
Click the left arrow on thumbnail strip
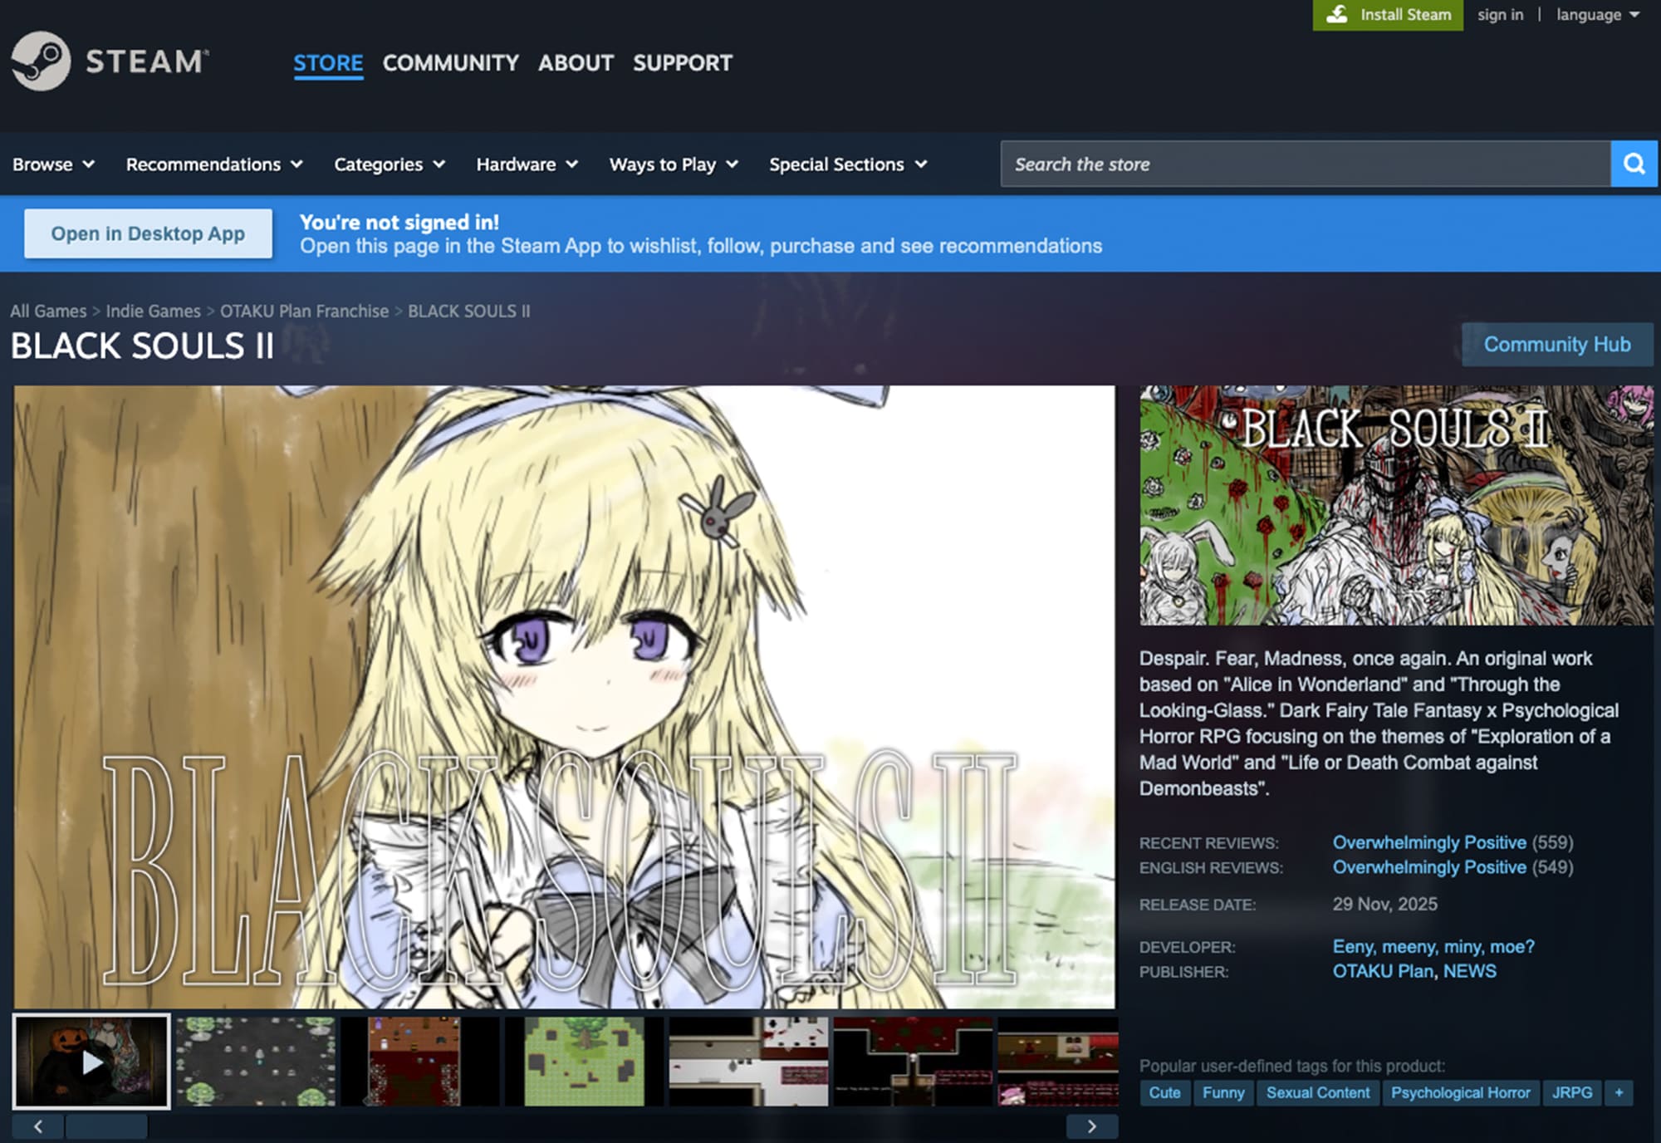[38, 1126]
